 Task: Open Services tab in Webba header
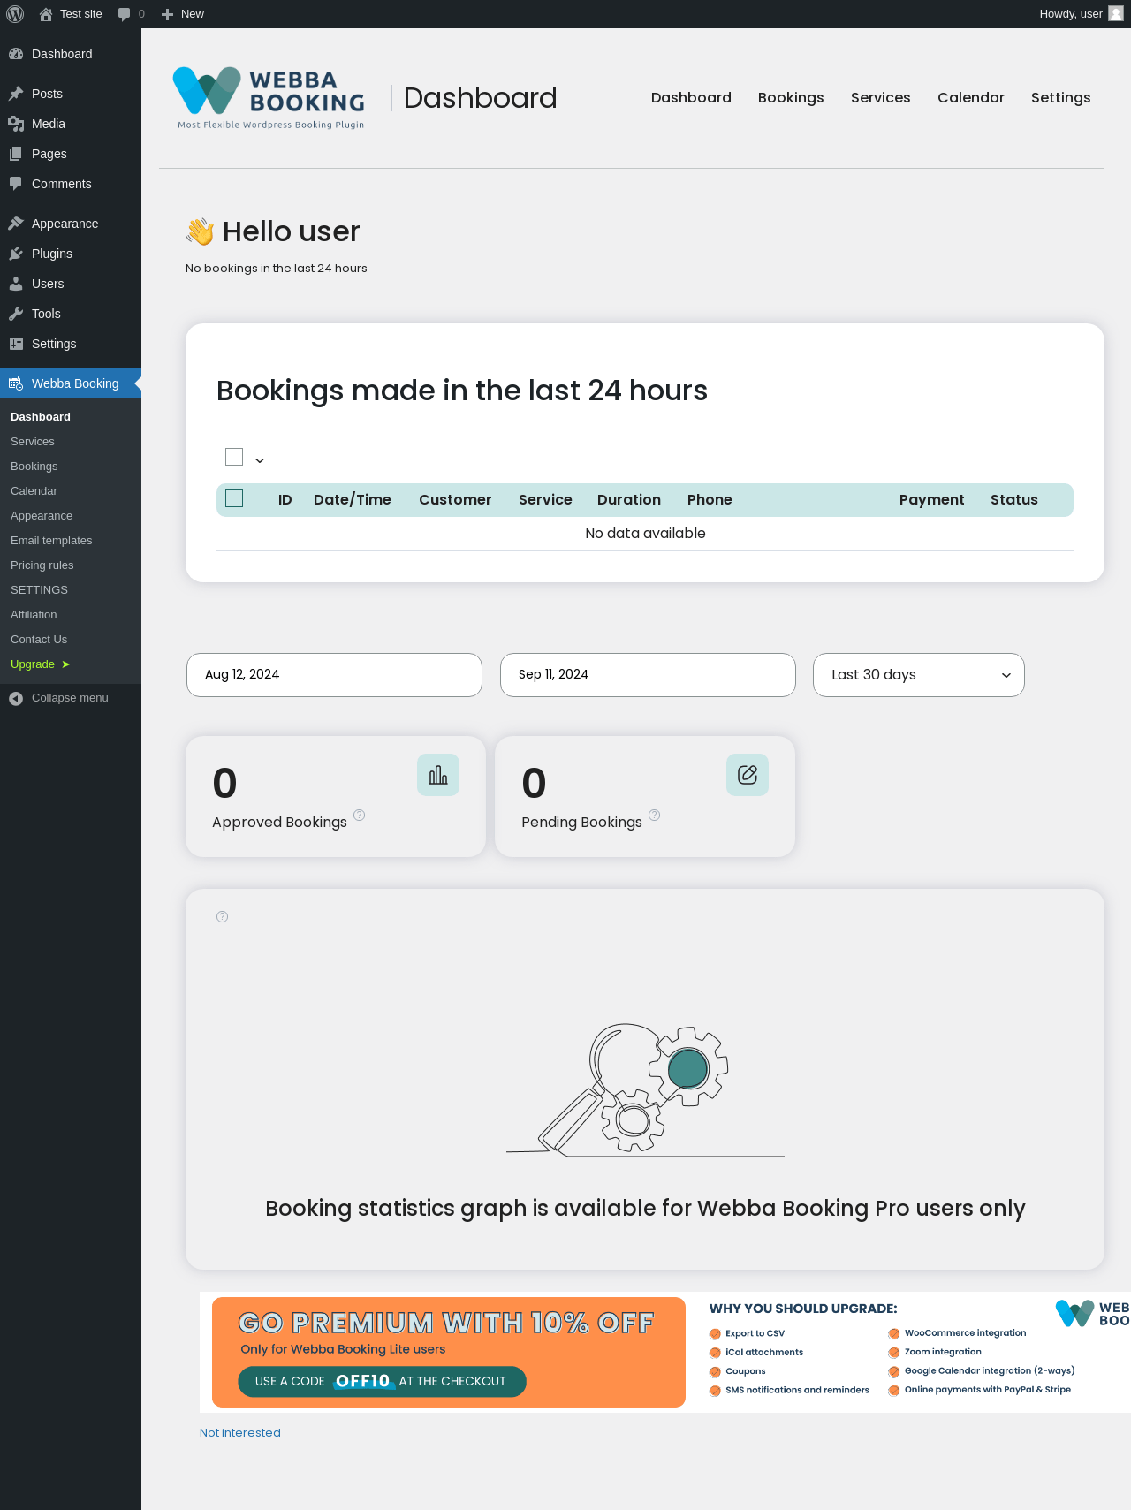coord(881,98)
